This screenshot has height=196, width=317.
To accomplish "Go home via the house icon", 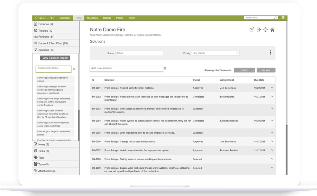I will coord(272,30).
